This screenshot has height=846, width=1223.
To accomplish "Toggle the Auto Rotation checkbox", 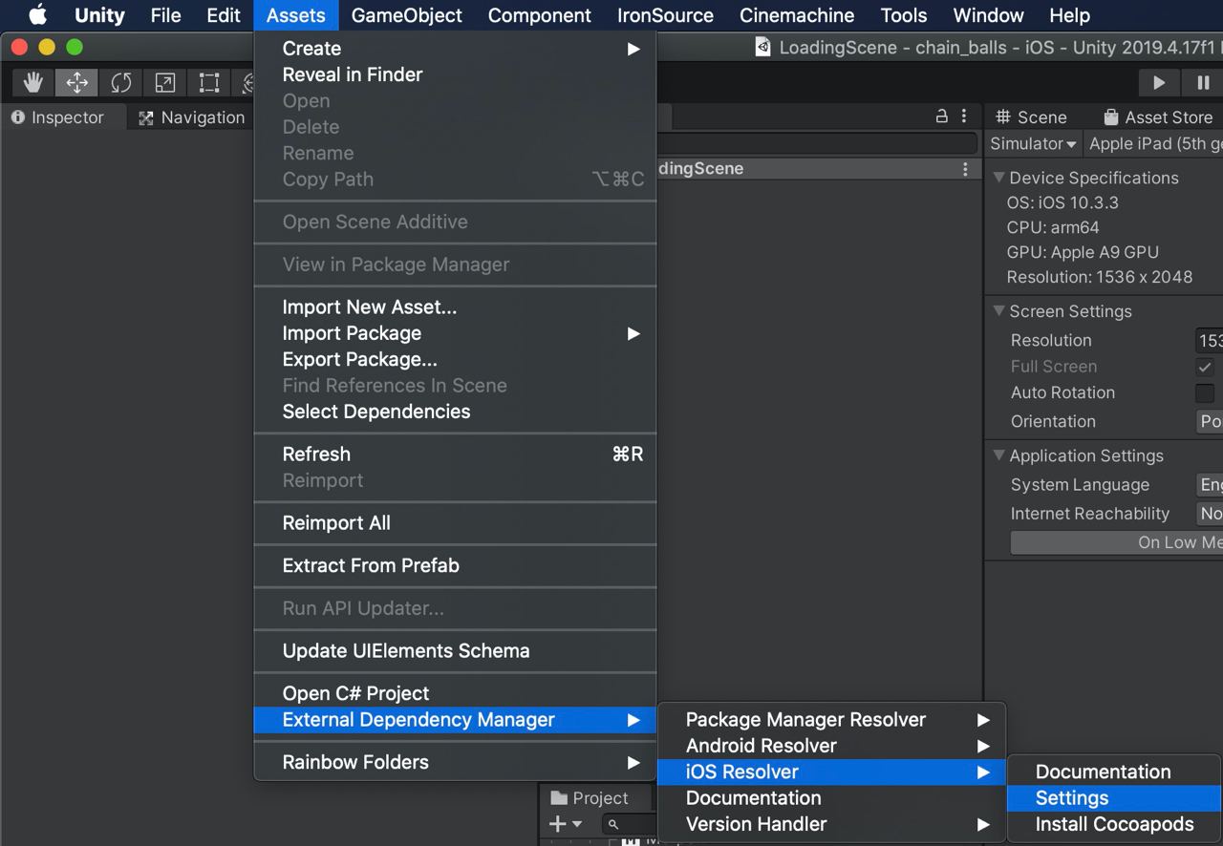I will pyautogui.click(x=1205, y=393).
